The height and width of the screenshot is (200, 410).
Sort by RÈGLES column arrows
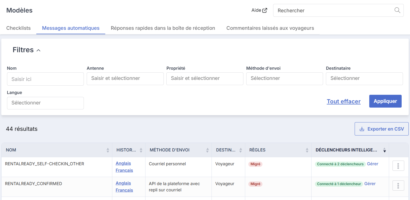(307, 150)
